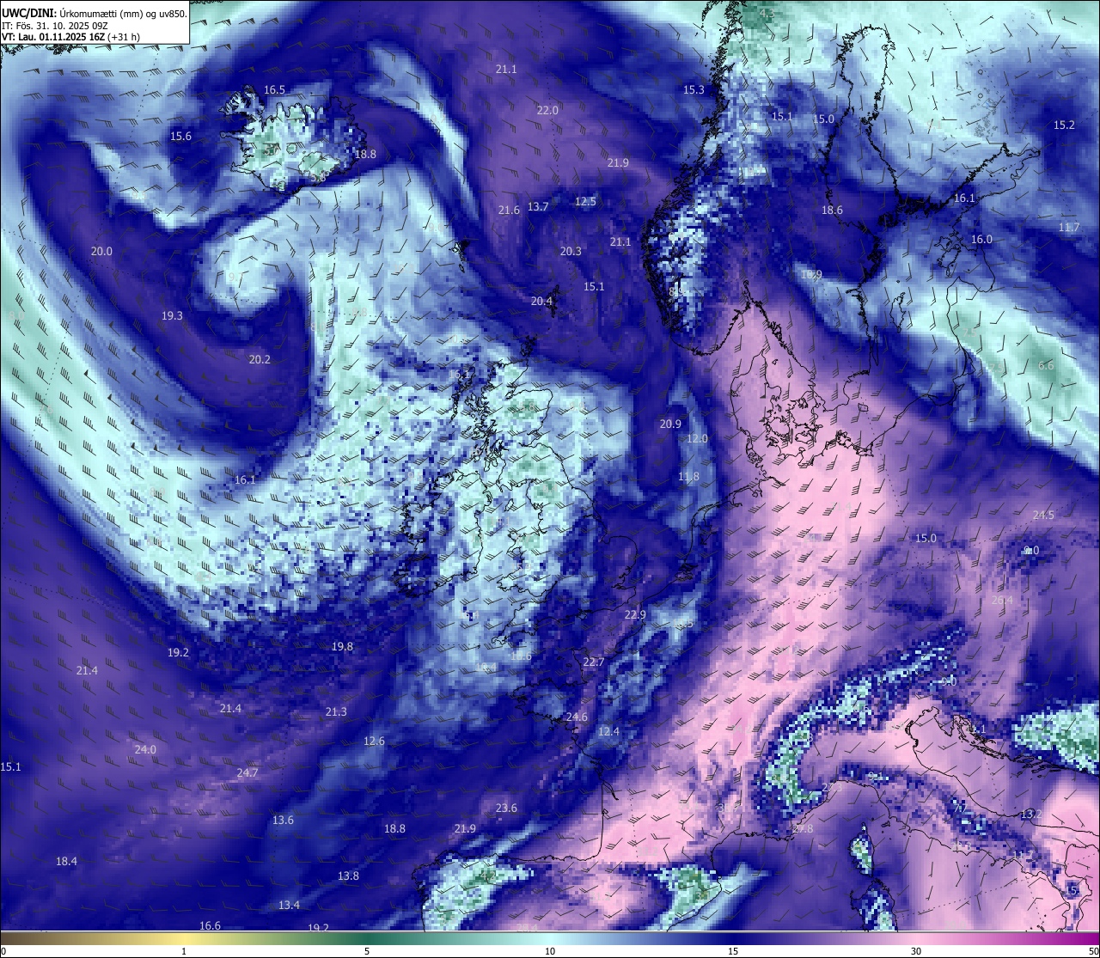Click the 13.6 value on the map
Image resolution: width=1100 pixels, height=958 pixels.
(x=283, y=821)
